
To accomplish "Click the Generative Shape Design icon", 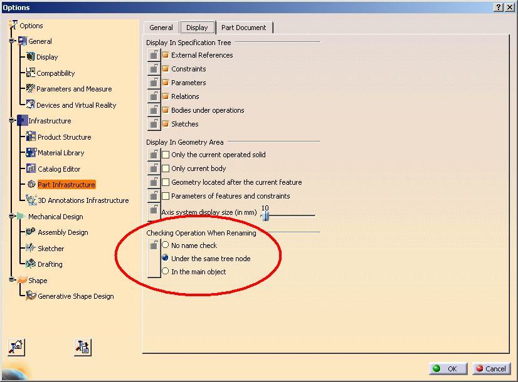I will click(31, 296).
